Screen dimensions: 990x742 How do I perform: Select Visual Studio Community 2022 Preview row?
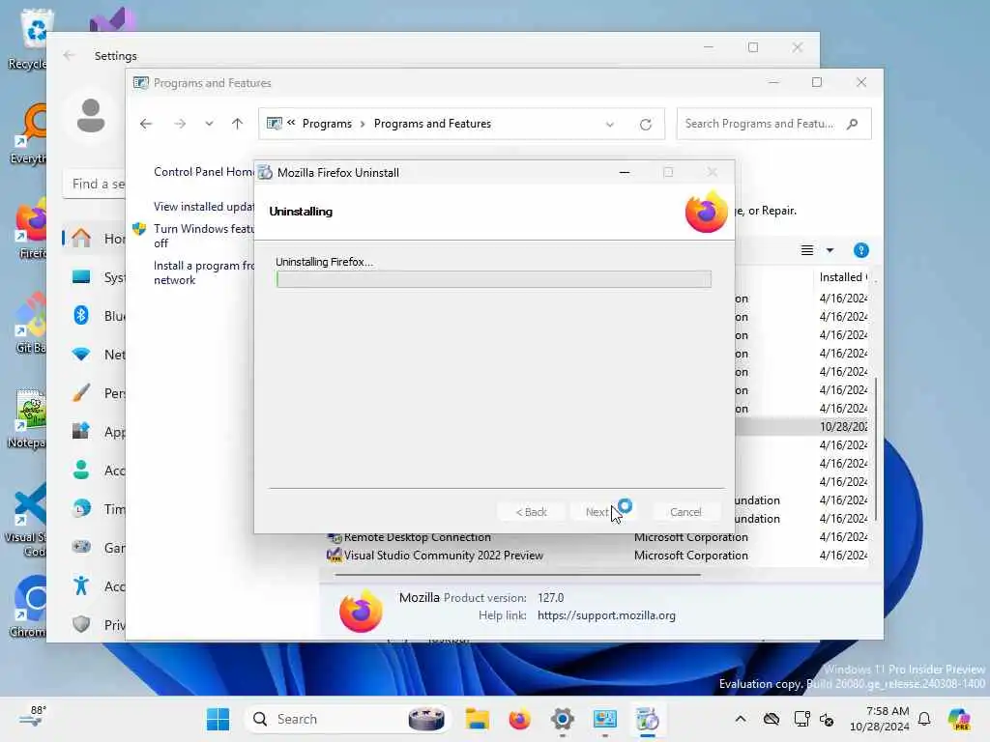click(597, 556)
